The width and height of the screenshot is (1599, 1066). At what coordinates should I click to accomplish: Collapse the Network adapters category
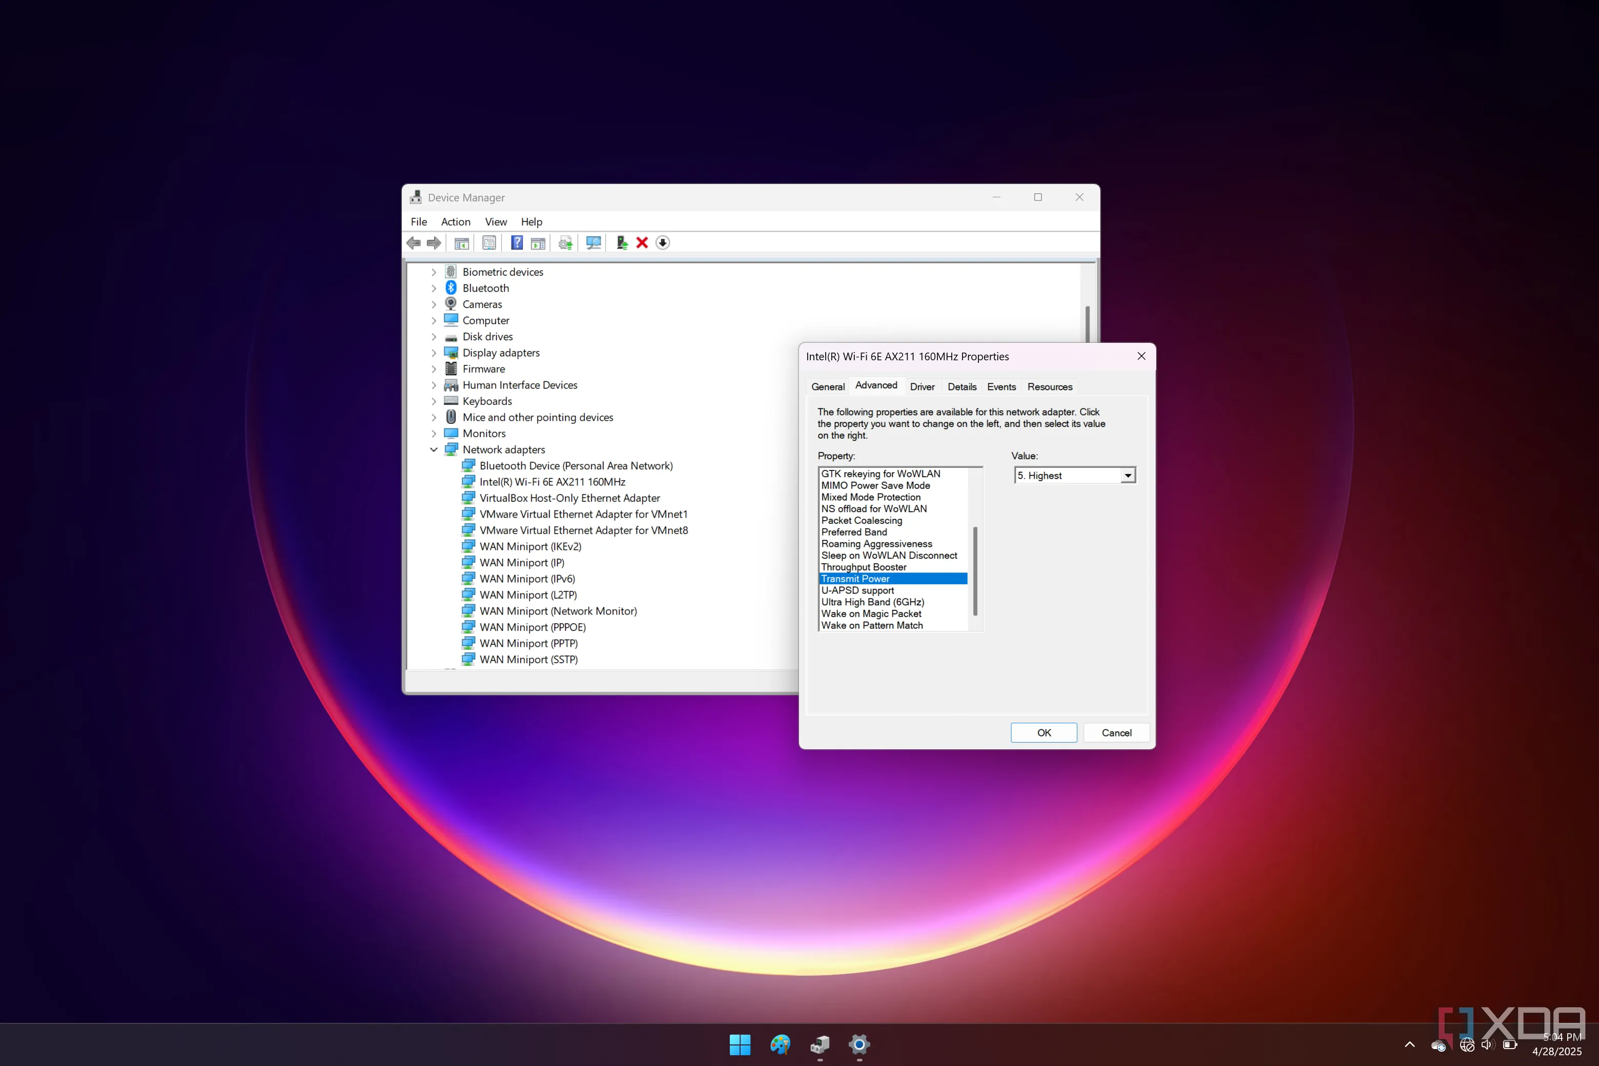(x=434, y=449)
